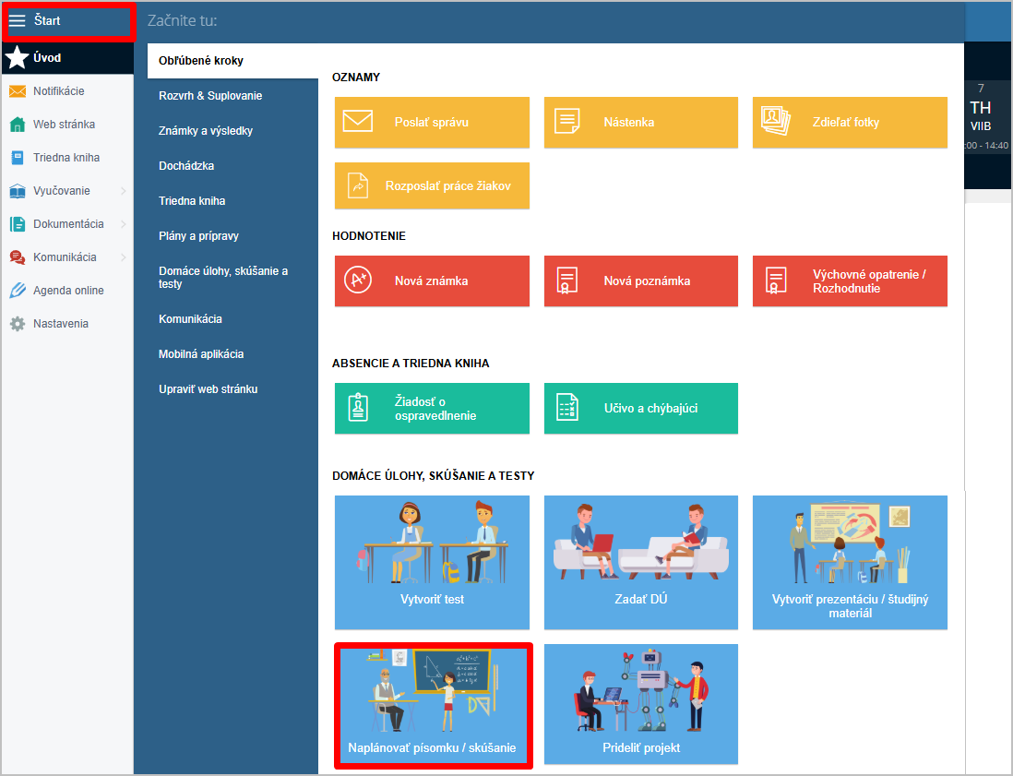Click the Triedna kniha book icon in sidebar
The height and width of the screenshot is (776, 1013).
point(18,158)
